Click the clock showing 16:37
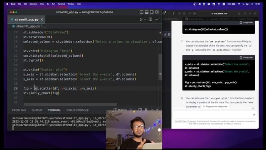Viewport: 266px width, 150px height. [x=258, y=4]
